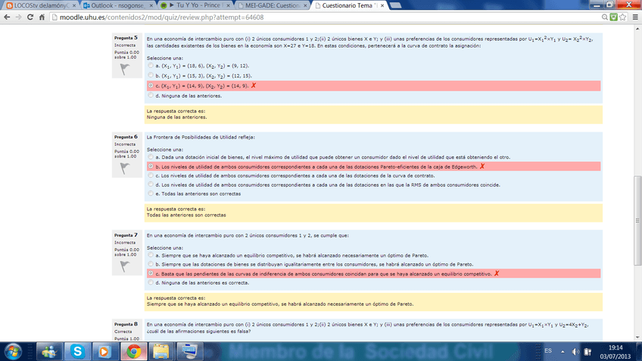Select Ninguna de las anteriores in Pregunta 5
Screen dimensions: 642x361
point(151,95)
